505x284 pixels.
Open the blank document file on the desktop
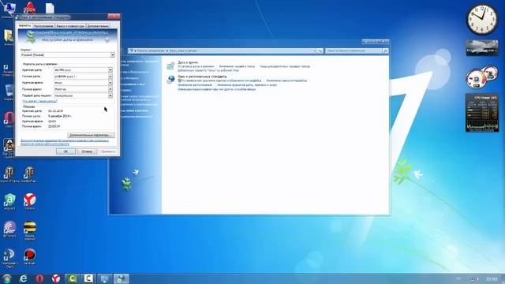click(x=50, y=8)
